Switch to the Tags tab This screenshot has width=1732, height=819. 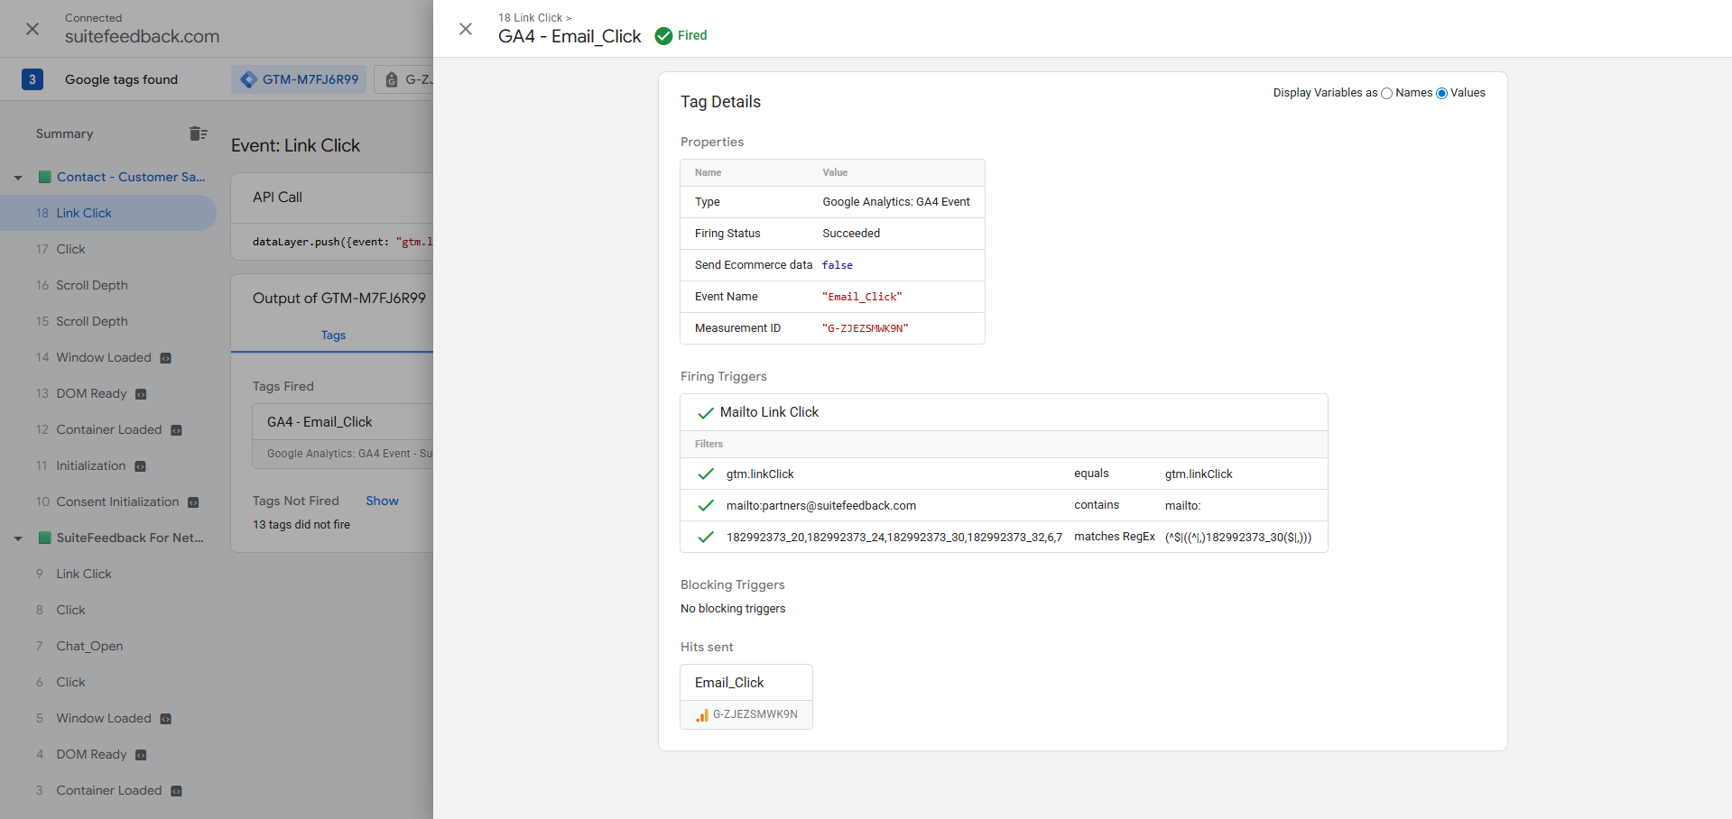point(333,336)
